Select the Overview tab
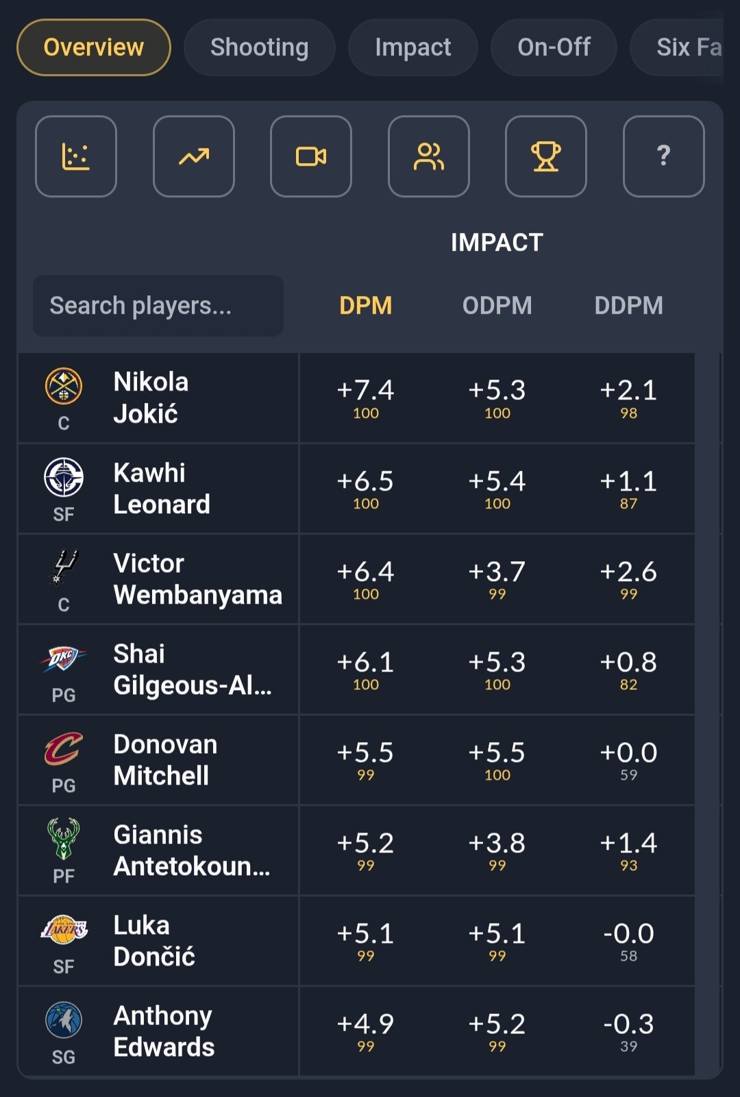740x1097 pixels. click(x=94, y=47)
